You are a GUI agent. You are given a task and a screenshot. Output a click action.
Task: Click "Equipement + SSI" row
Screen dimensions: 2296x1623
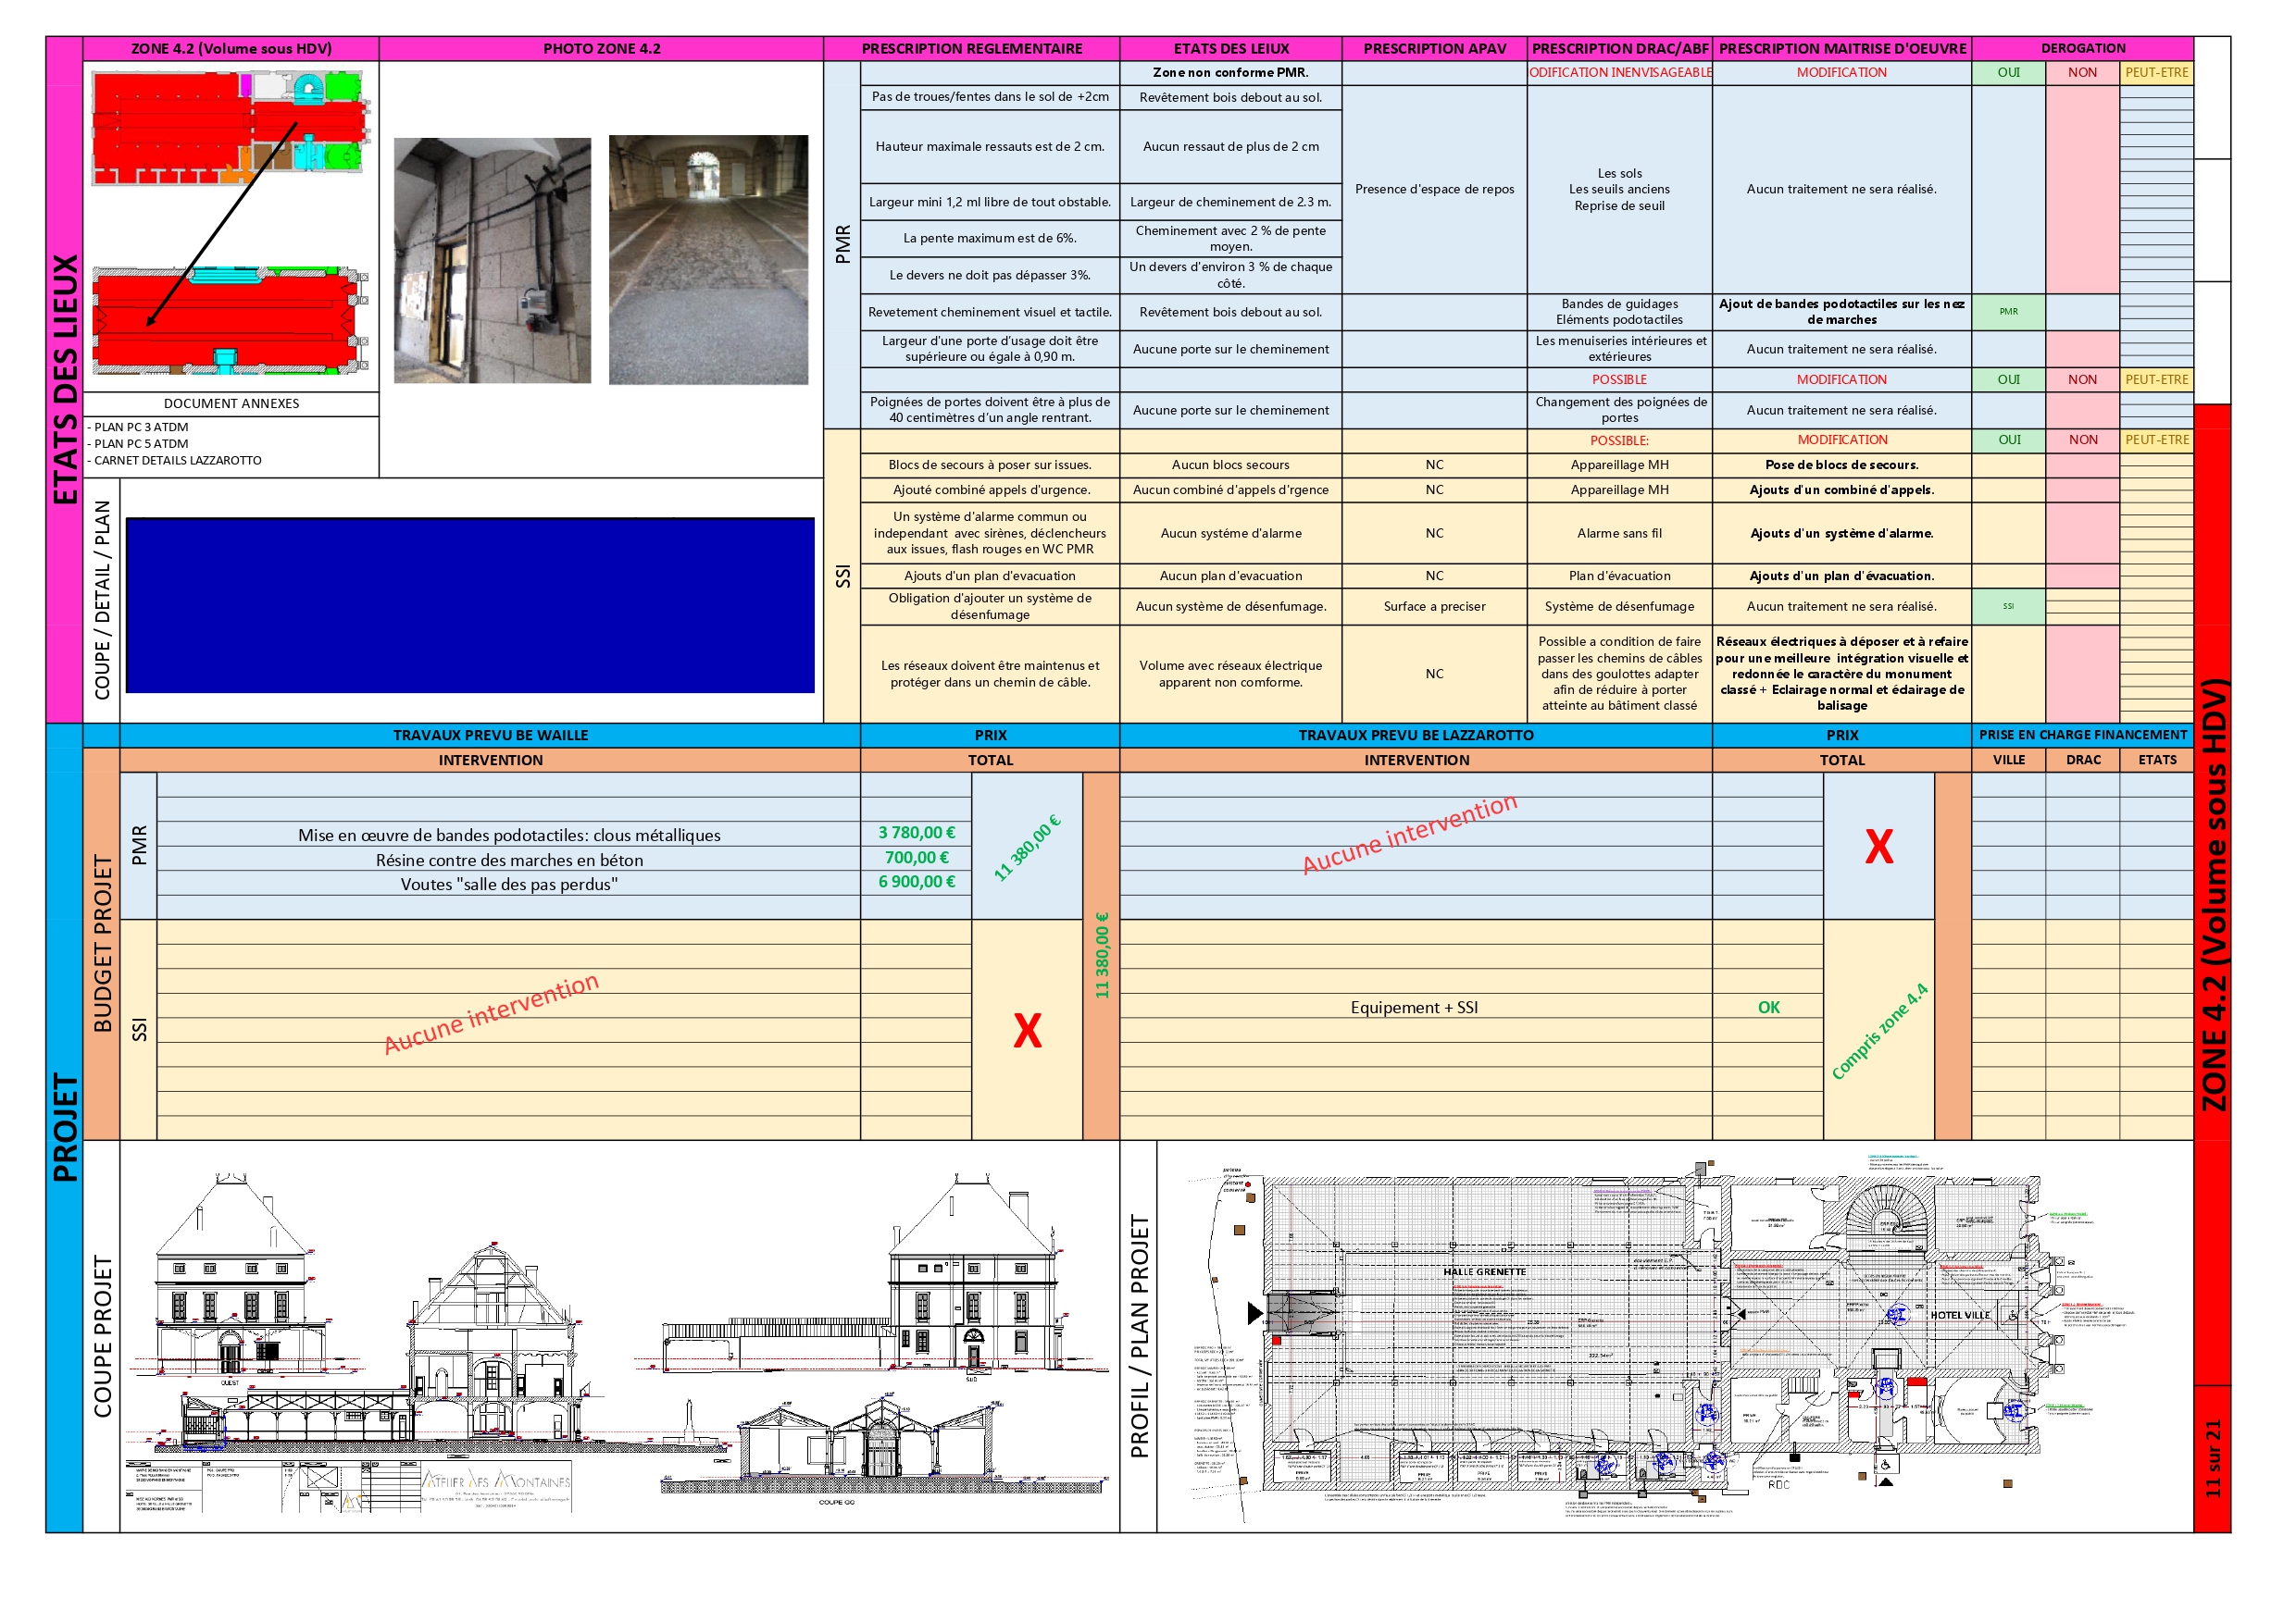point(1414,1008)
